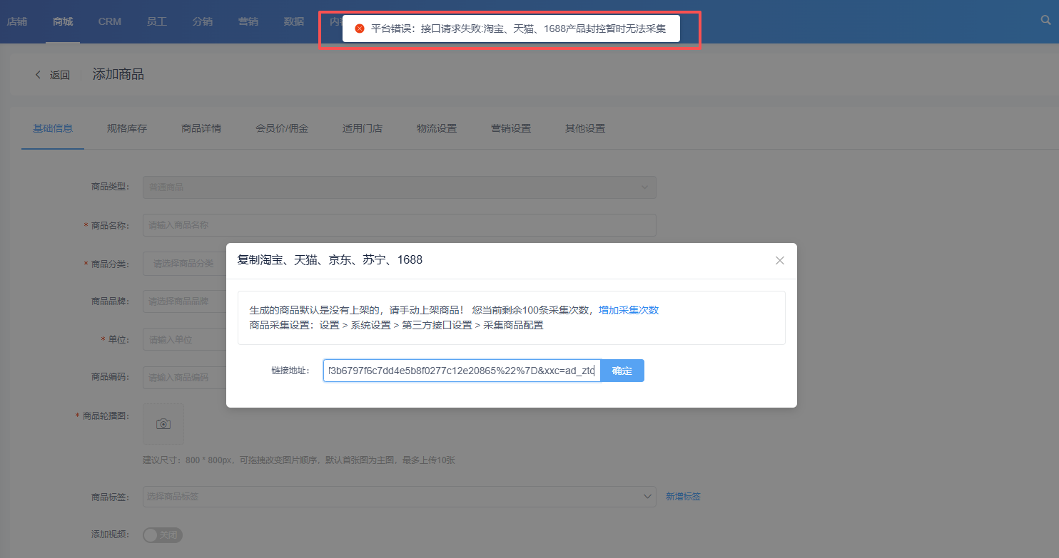Click the back arrow next to 返回
1059x558 pixels.
[39, 75]
